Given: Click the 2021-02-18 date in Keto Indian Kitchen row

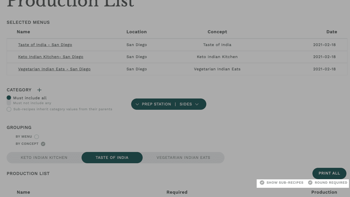Looking at the screenshot, I should pos(324,57).
